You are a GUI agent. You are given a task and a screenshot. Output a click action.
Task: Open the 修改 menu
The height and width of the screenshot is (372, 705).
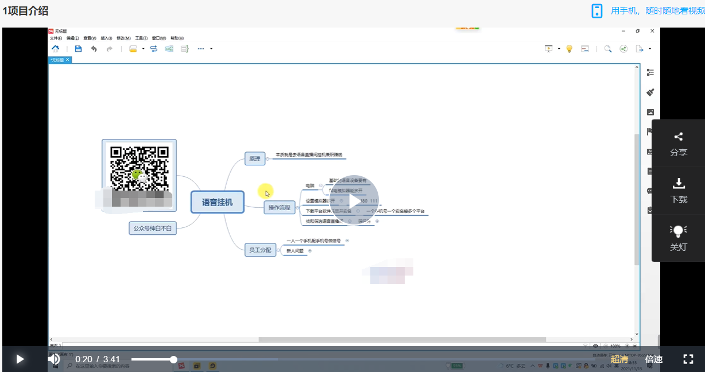click(x=123, y=38)
